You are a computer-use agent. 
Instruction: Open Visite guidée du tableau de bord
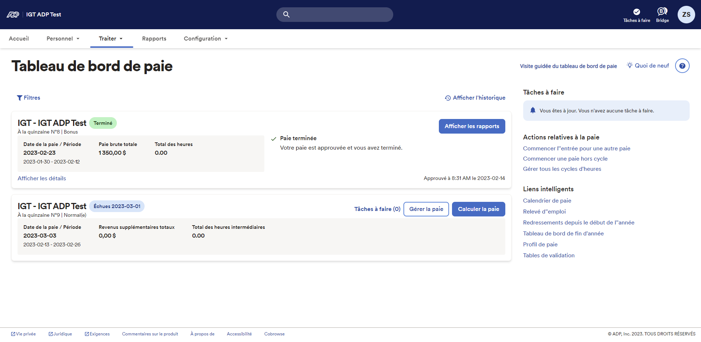(568, 66)
